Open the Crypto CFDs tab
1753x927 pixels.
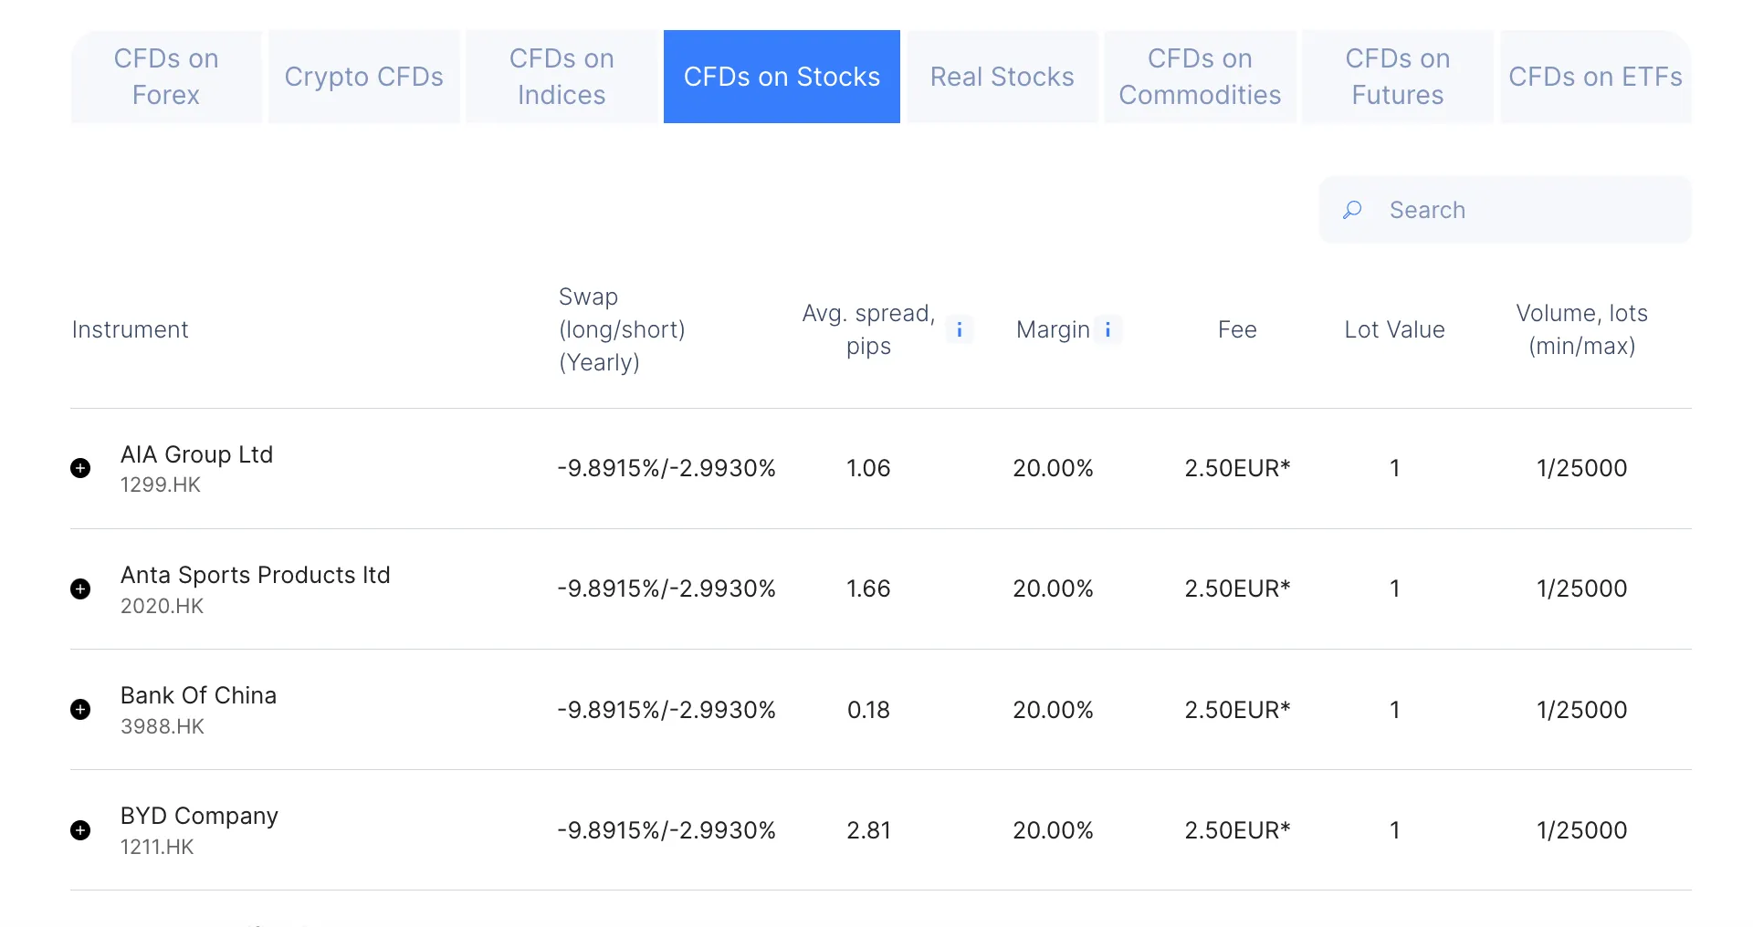coord(364,77)
